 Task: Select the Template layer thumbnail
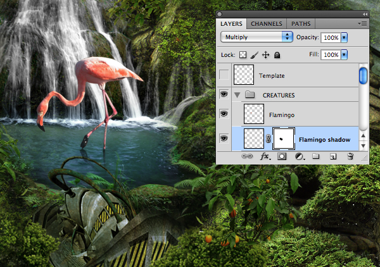coord(244,75)
